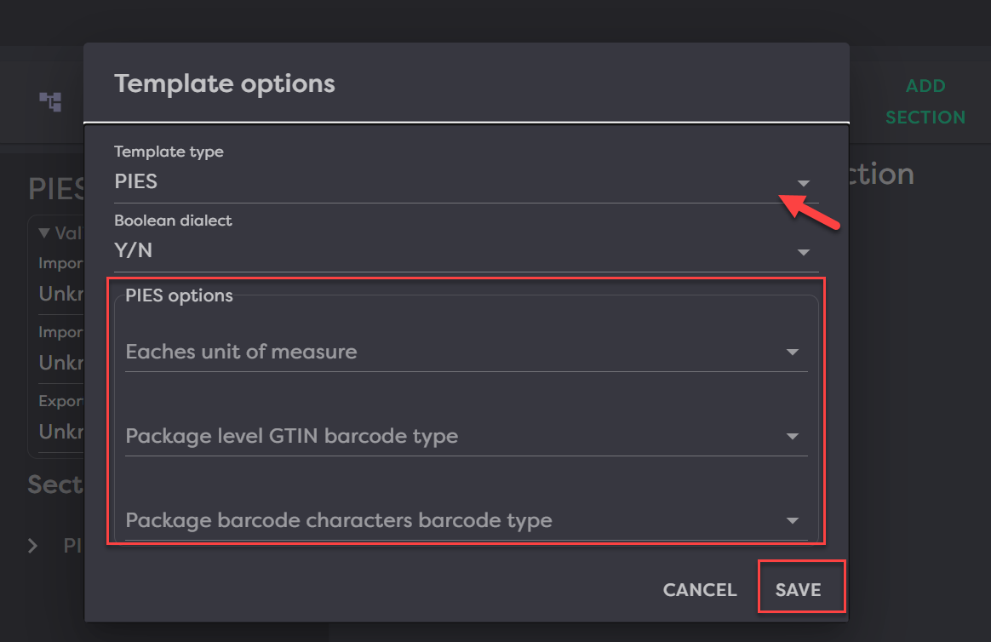Click the hierarchy tree icon at top left

pyautogui.click(x=50, y=101)
